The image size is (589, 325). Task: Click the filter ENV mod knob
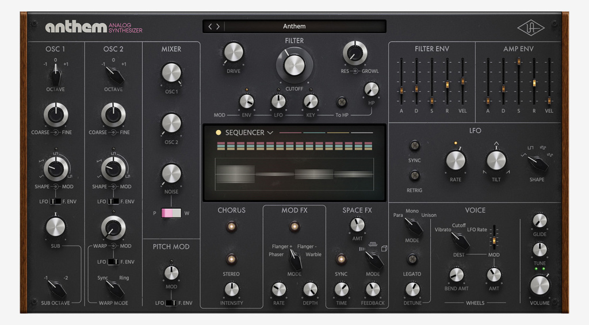(x=246, y=101)
